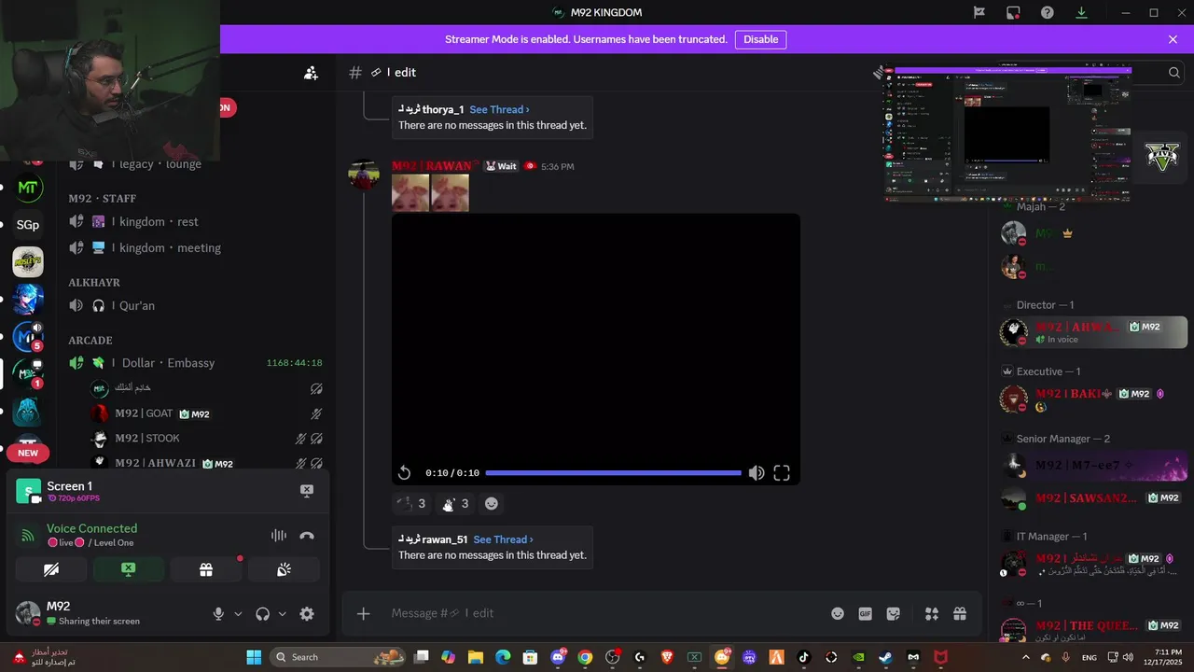Collapse the M92 · STAFF category
This screenshot has width=1194, height=672.
[x=103, y=199]
